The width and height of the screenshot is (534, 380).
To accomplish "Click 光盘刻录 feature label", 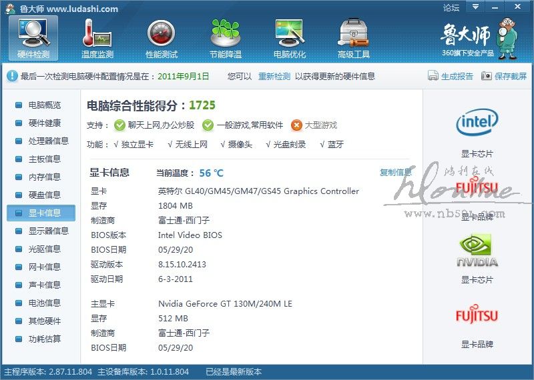I will (x=290, y=145).
